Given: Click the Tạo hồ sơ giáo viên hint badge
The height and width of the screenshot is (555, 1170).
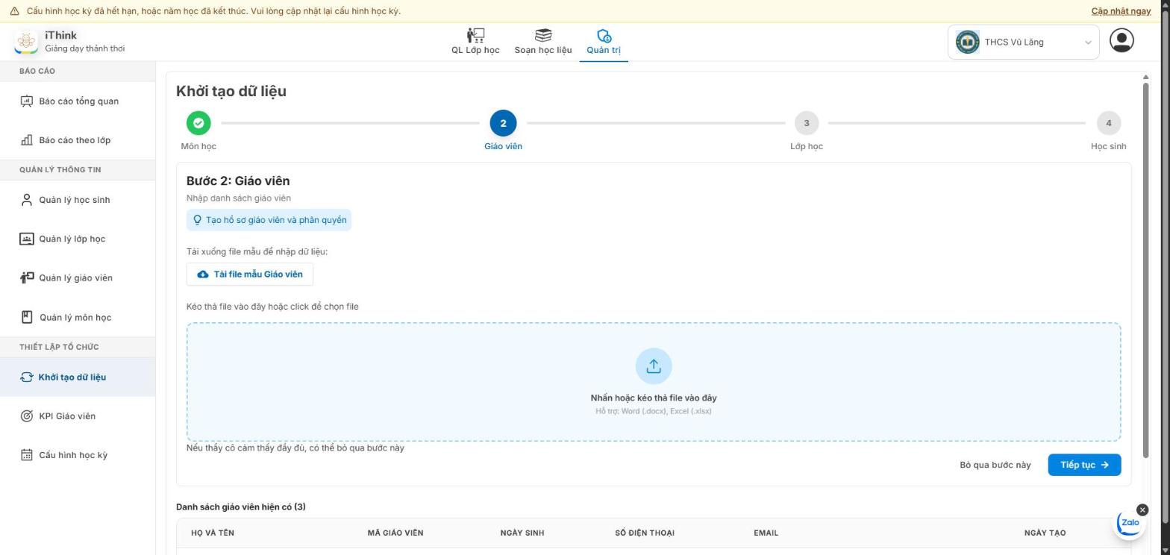Looking at the screenshot, I should coord(269,220).
